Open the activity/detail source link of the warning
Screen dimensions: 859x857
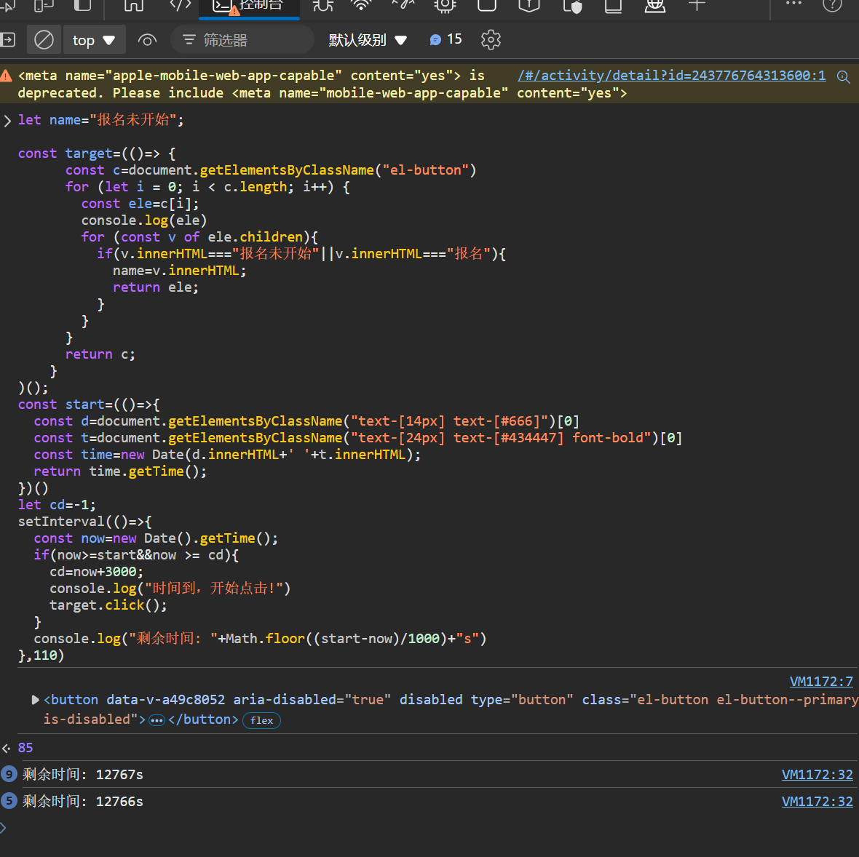click(x=672, y=75)
